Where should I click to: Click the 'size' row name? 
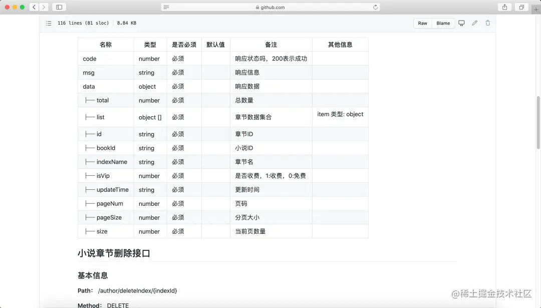pos(102,231)
